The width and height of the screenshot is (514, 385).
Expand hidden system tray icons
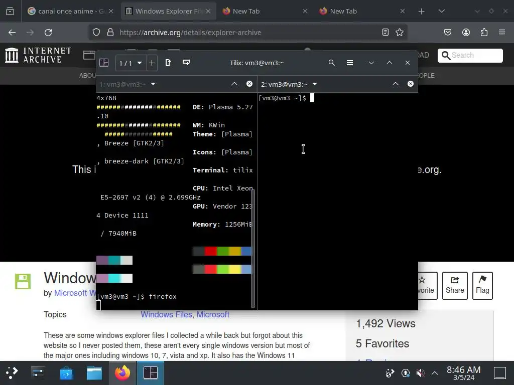(x=435, y=373)
